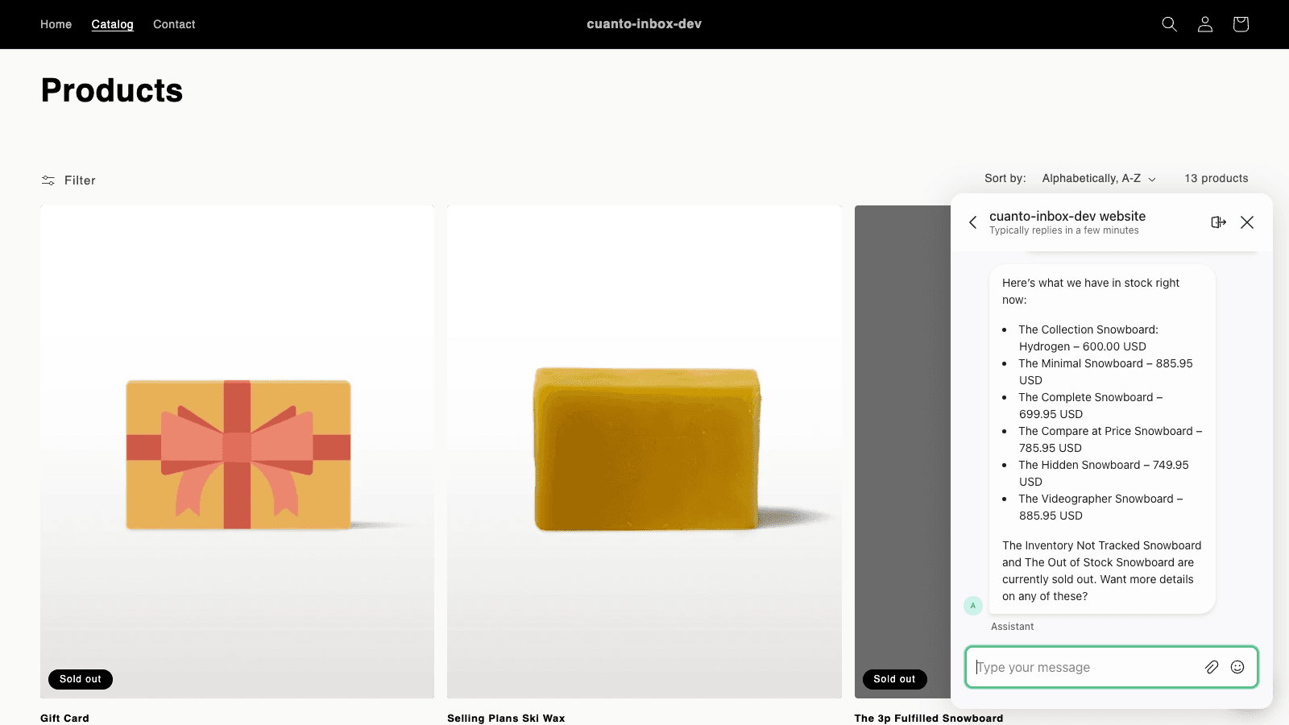1289x725 pixels.
Task: Go back in the chat widget
Action: coord(973,222)
